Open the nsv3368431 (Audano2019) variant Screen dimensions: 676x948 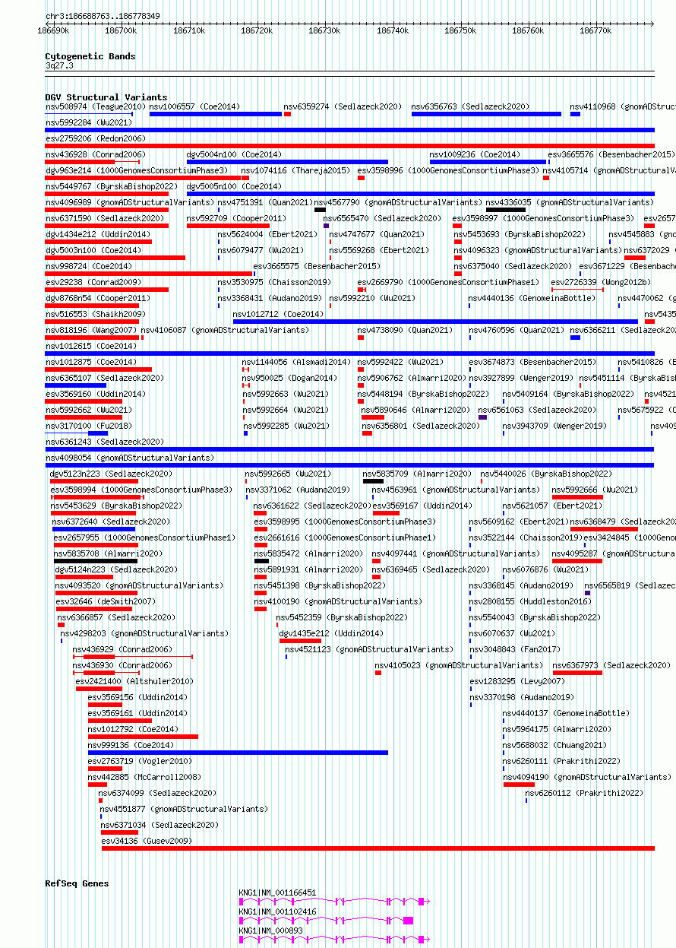point(270,298)
